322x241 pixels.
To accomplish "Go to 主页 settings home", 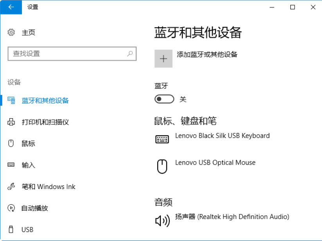I will pos(28,32).
